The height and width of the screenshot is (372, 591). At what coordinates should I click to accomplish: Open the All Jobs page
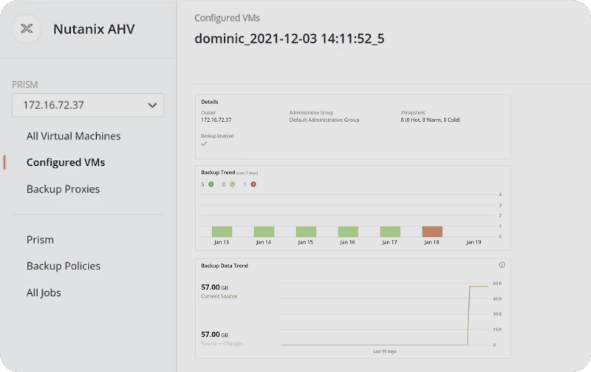(x=44, y=292)
